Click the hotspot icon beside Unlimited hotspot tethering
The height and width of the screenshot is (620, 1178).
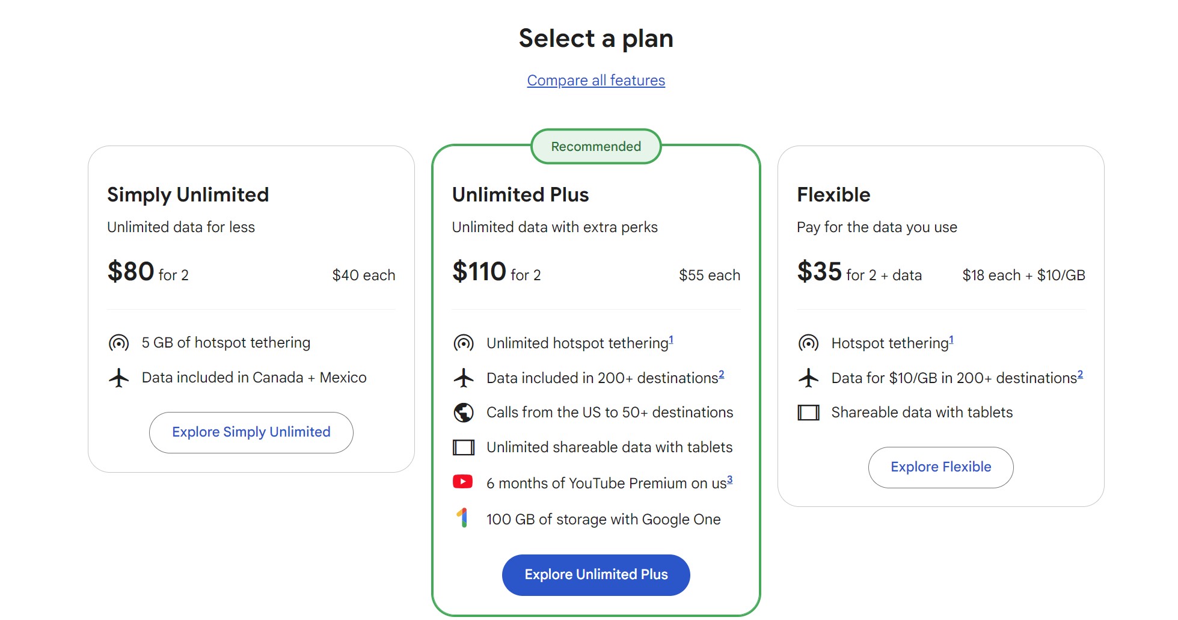(464, 343)
